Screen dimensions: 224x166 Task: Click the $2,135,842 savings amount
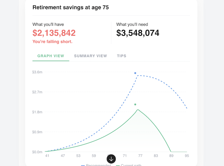pos(54,33)
